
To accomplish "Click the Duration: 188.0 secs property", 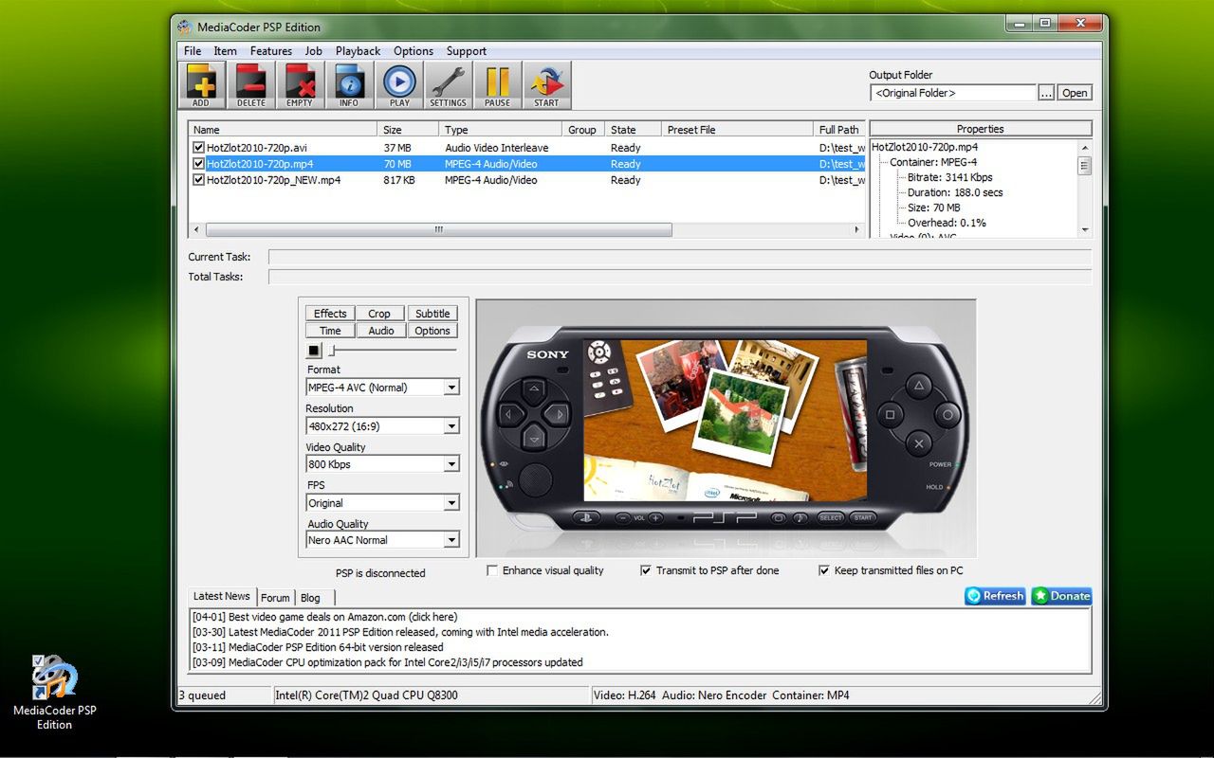I will point(955,192).
